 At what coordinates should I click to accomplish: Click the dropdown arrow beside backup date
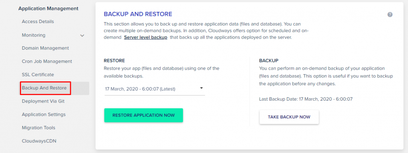point(201,88)
